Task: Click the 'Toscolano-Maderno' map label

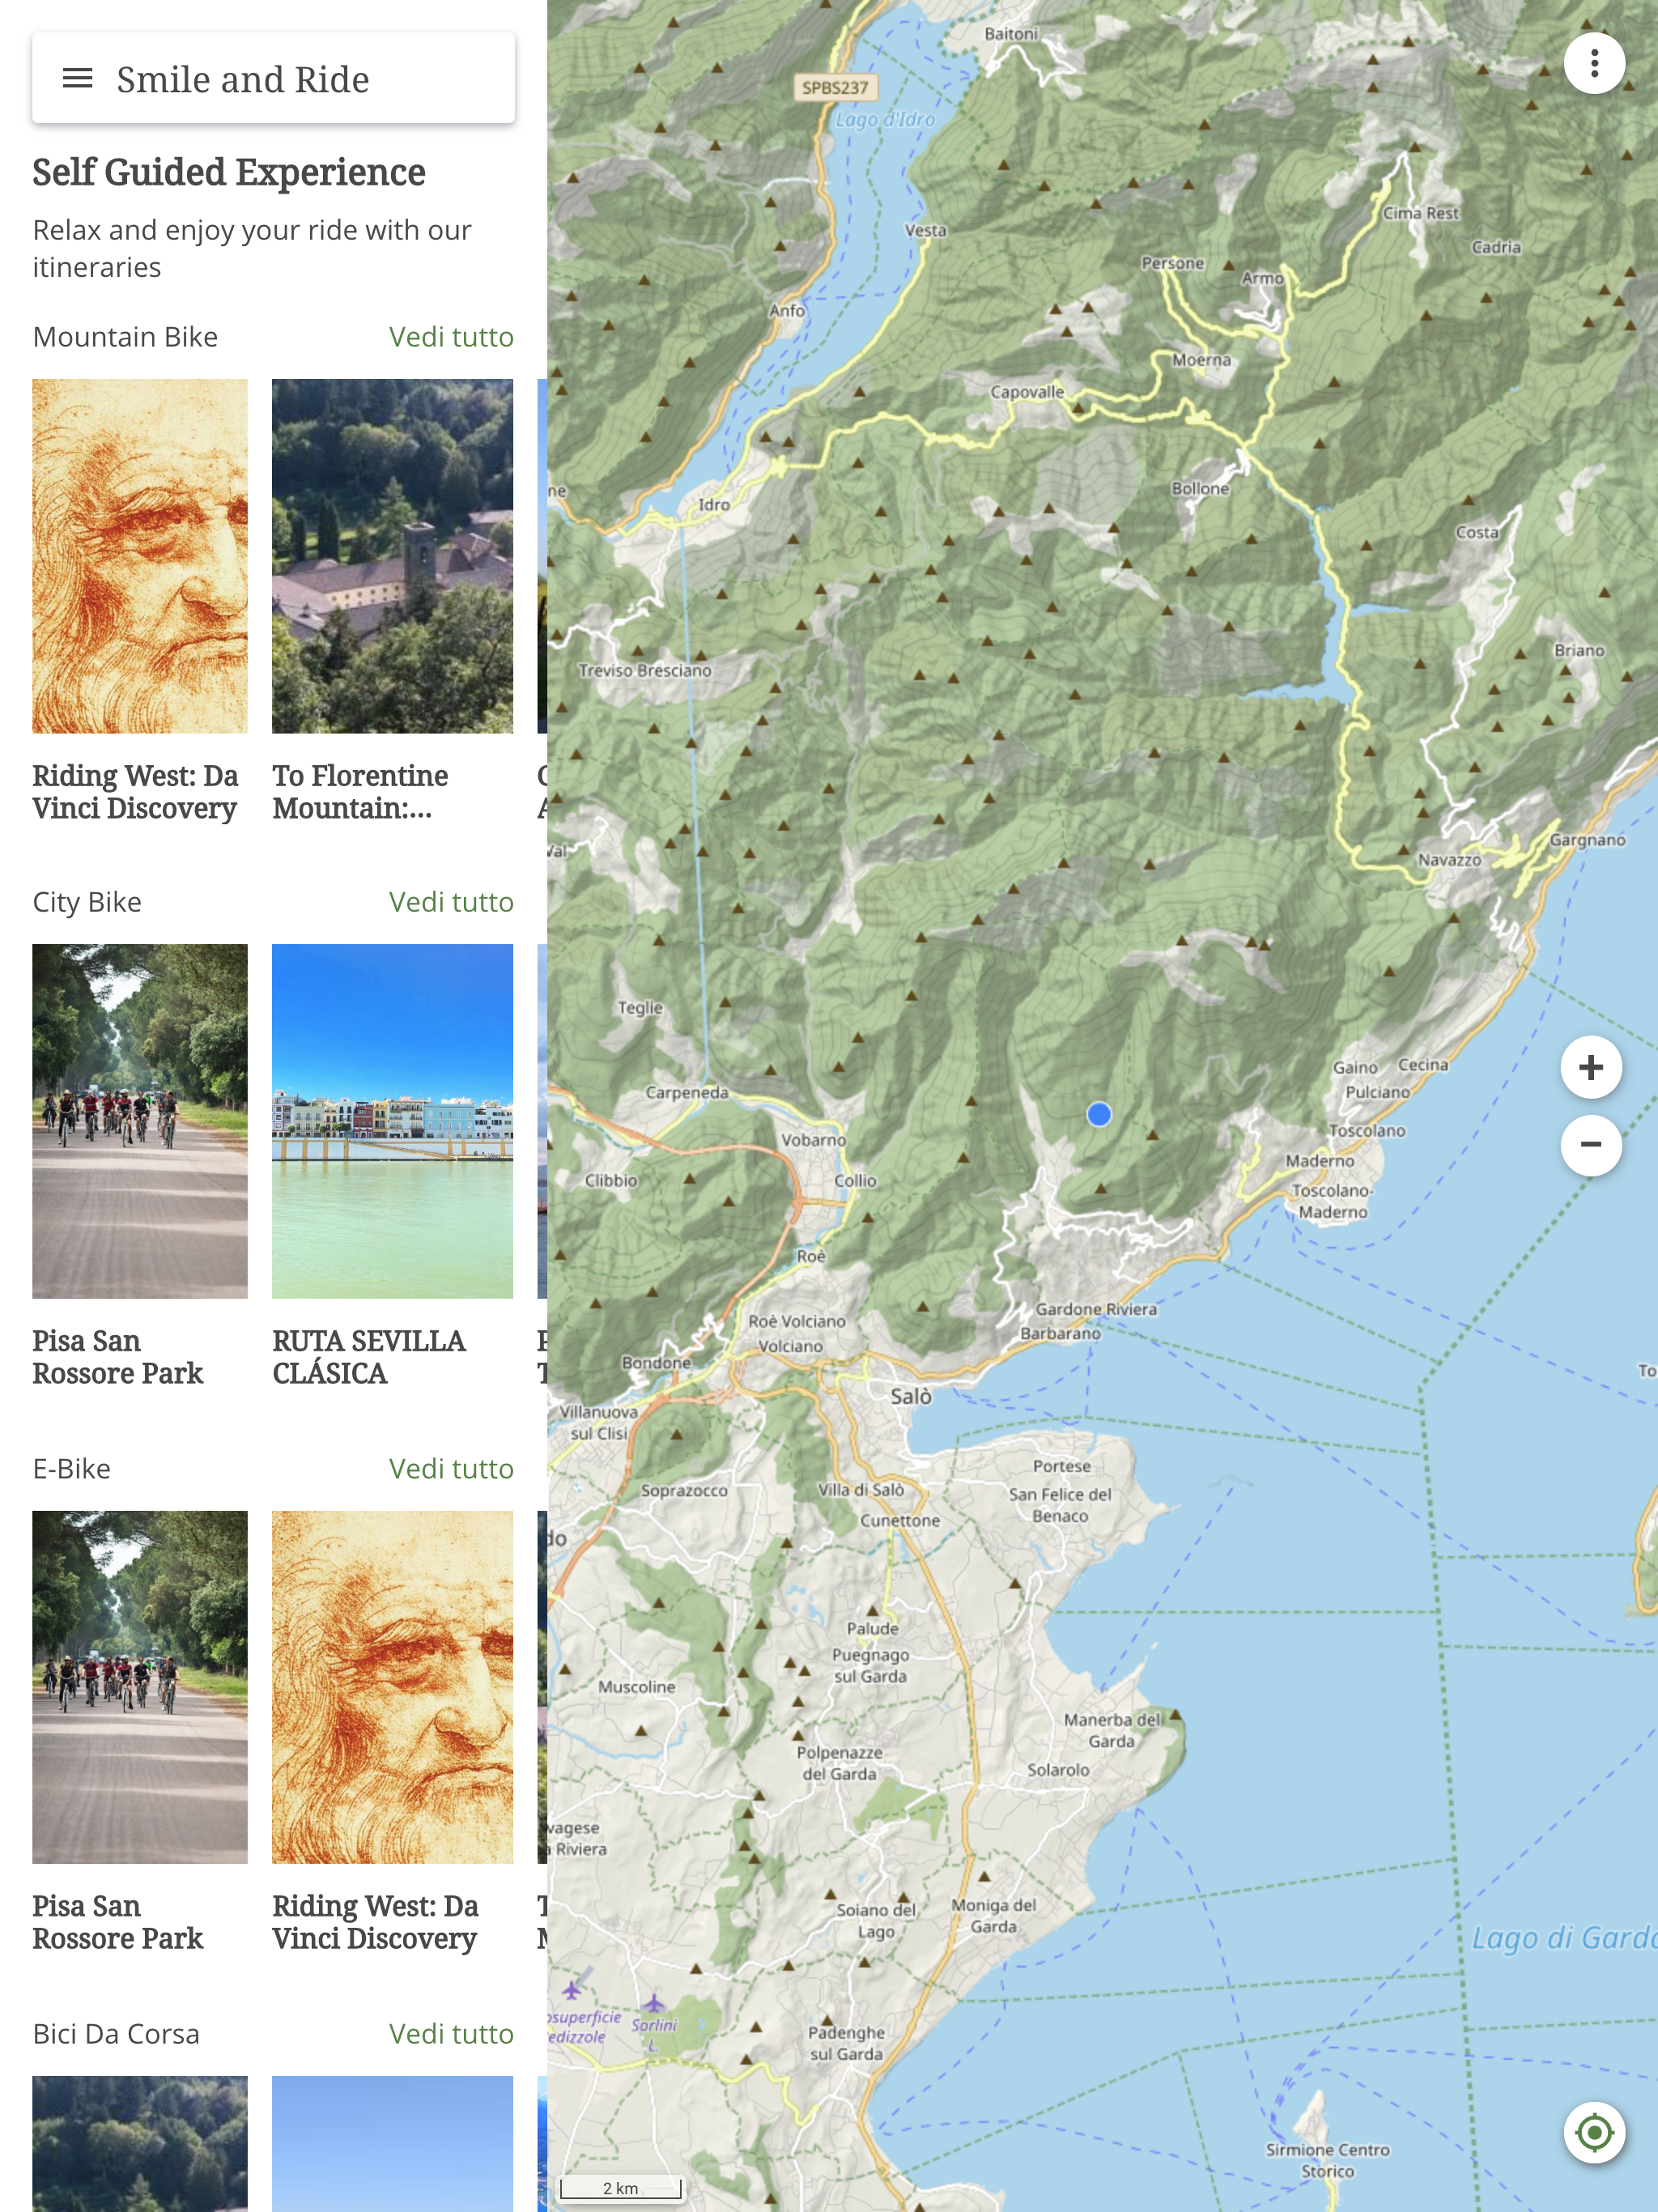Action: pyautogui.click(x=1332, y=1201)
